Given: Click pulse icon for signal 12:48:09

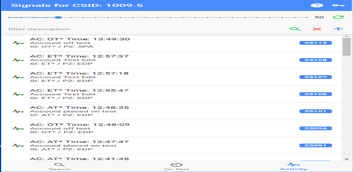Looking at the screenshot, I should pos(18,128).
